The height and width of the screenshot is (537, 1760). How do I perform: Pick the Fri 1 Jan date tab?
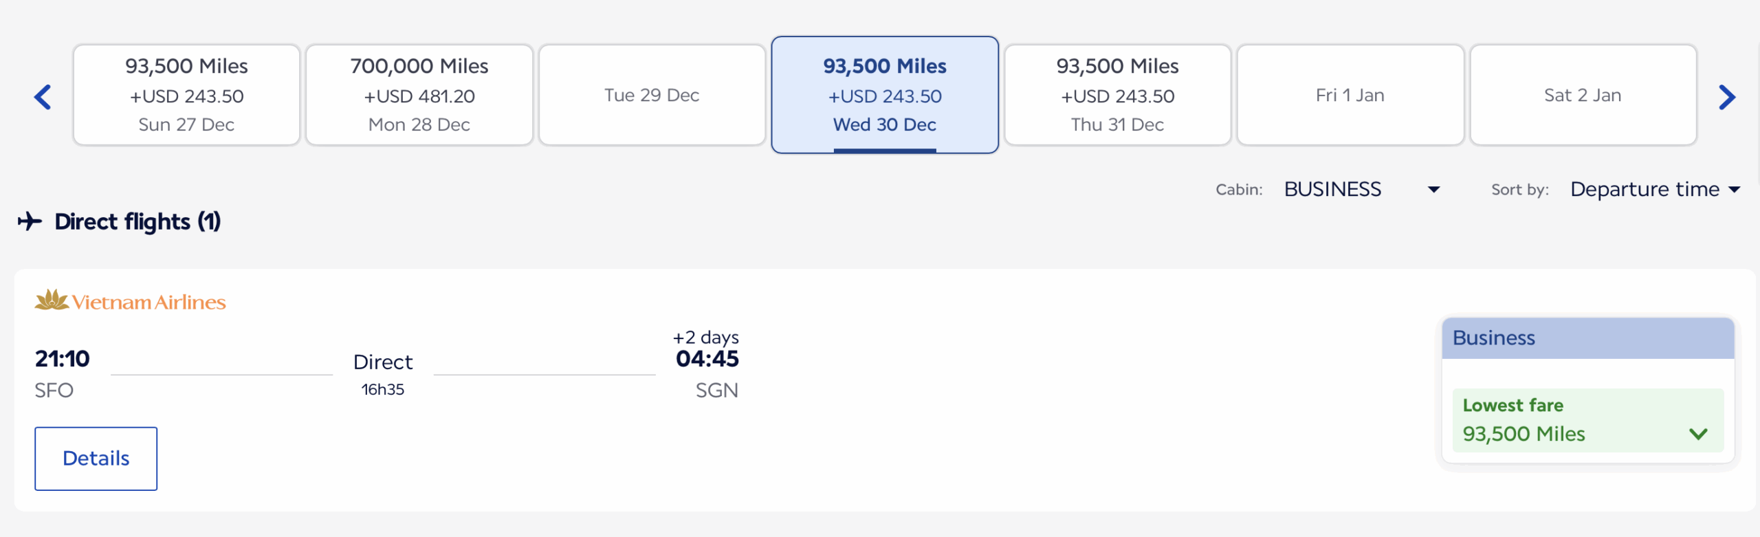[x=1350, y=95]
